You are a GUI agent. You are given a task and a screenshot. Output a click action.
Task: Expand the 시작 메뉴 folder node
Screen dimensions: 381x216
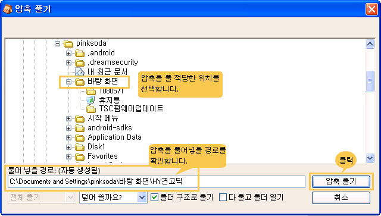[69, 118]
